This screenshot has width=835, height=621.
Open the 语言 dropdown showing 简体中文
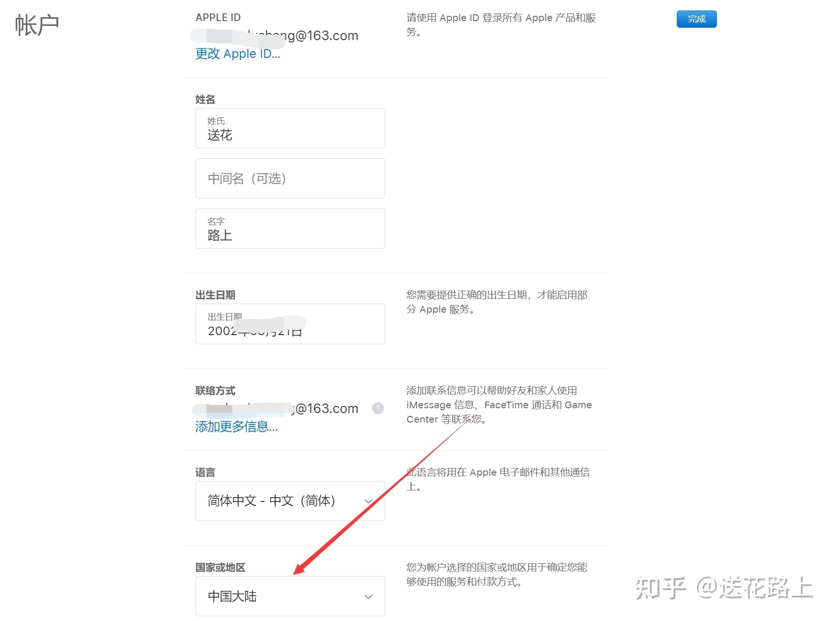point(290,501)
